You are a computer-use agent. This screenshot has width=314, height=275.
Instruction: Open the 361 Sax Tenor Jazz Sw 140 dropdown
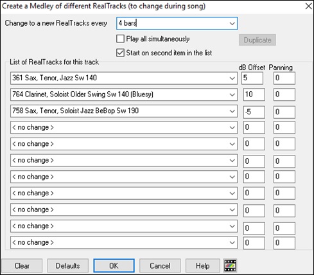point(124,78)
